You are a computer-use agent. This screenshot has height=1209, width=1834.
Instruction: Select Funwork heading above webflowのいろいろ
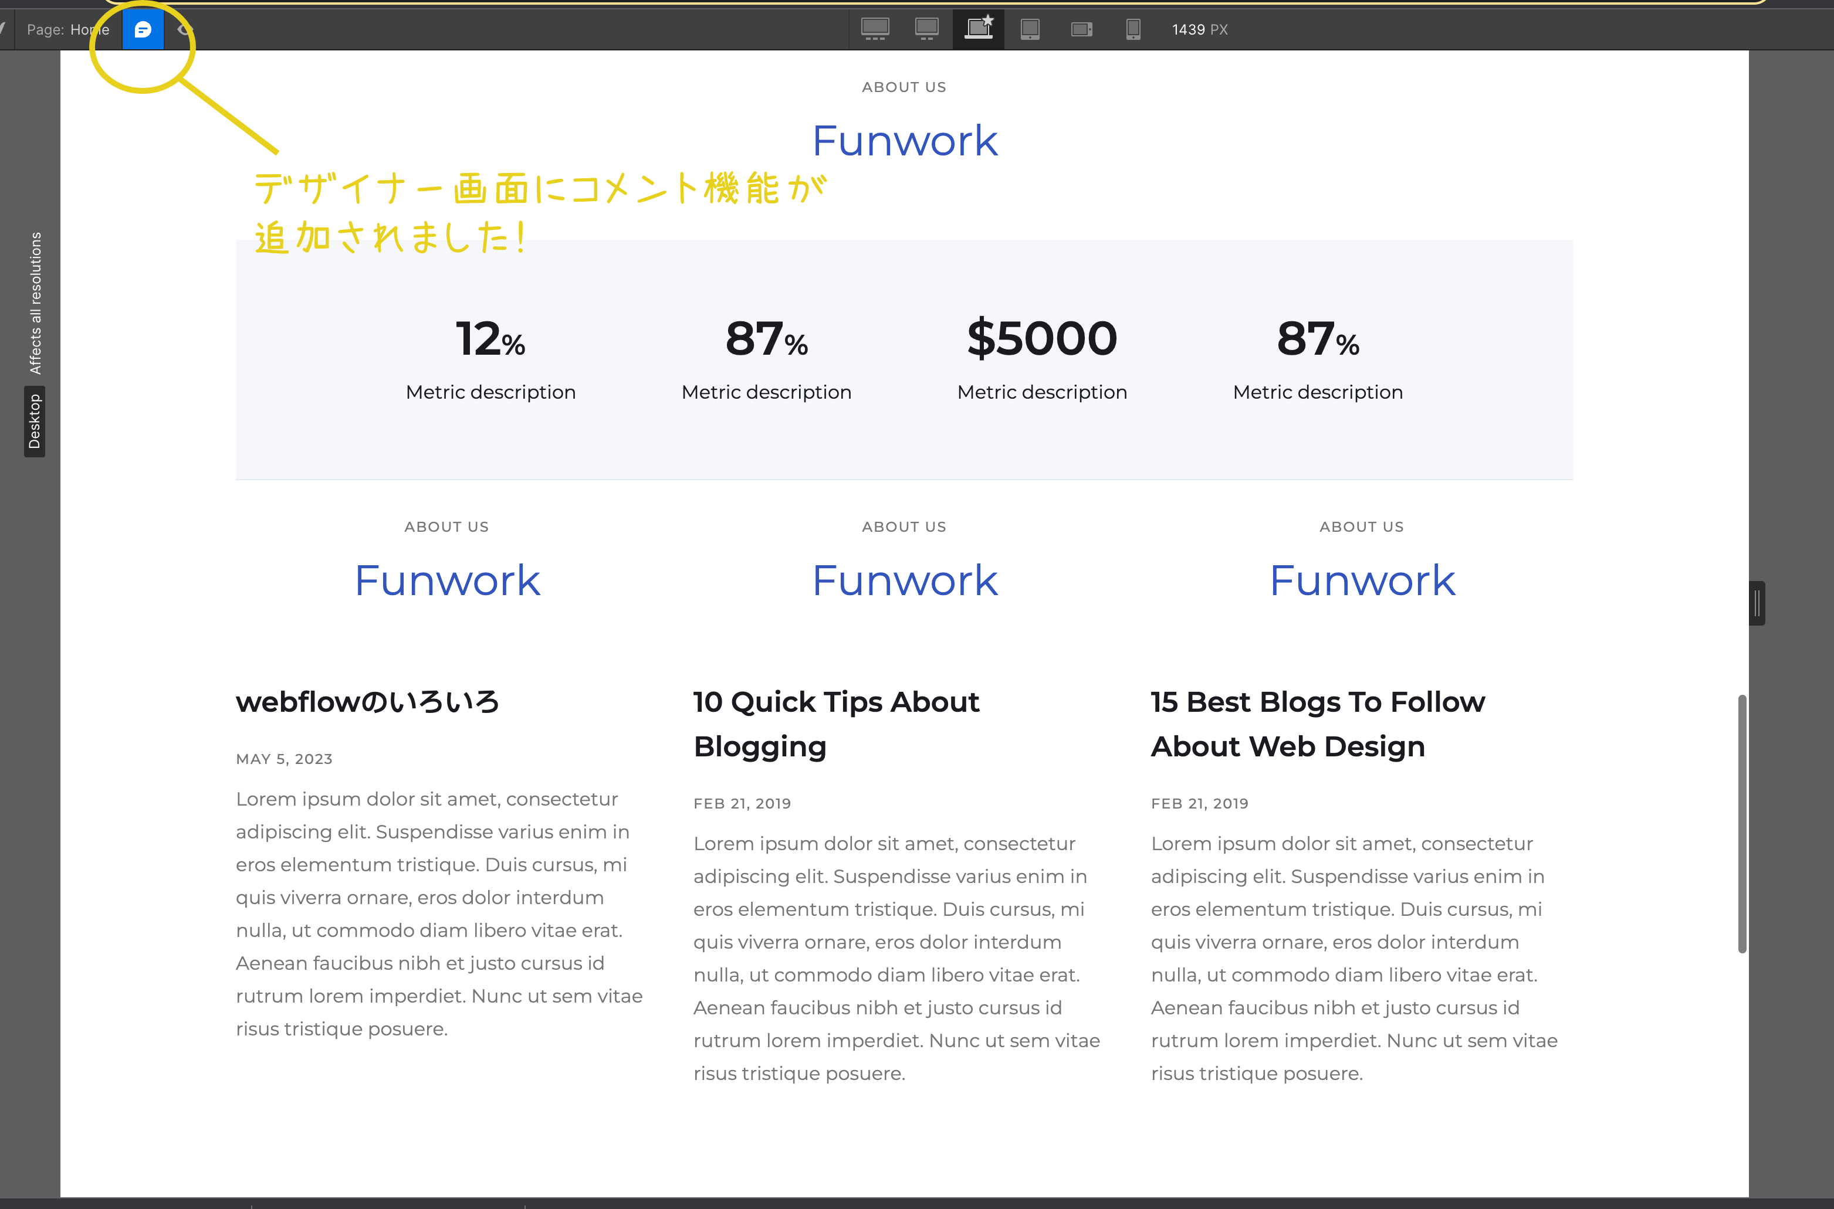pyautogui.click(x=446, y=580)
